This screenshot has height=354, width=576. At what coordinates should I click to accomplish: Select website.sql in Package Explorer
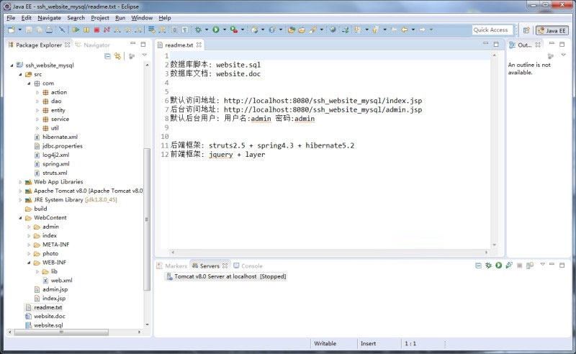click(48, 325)
